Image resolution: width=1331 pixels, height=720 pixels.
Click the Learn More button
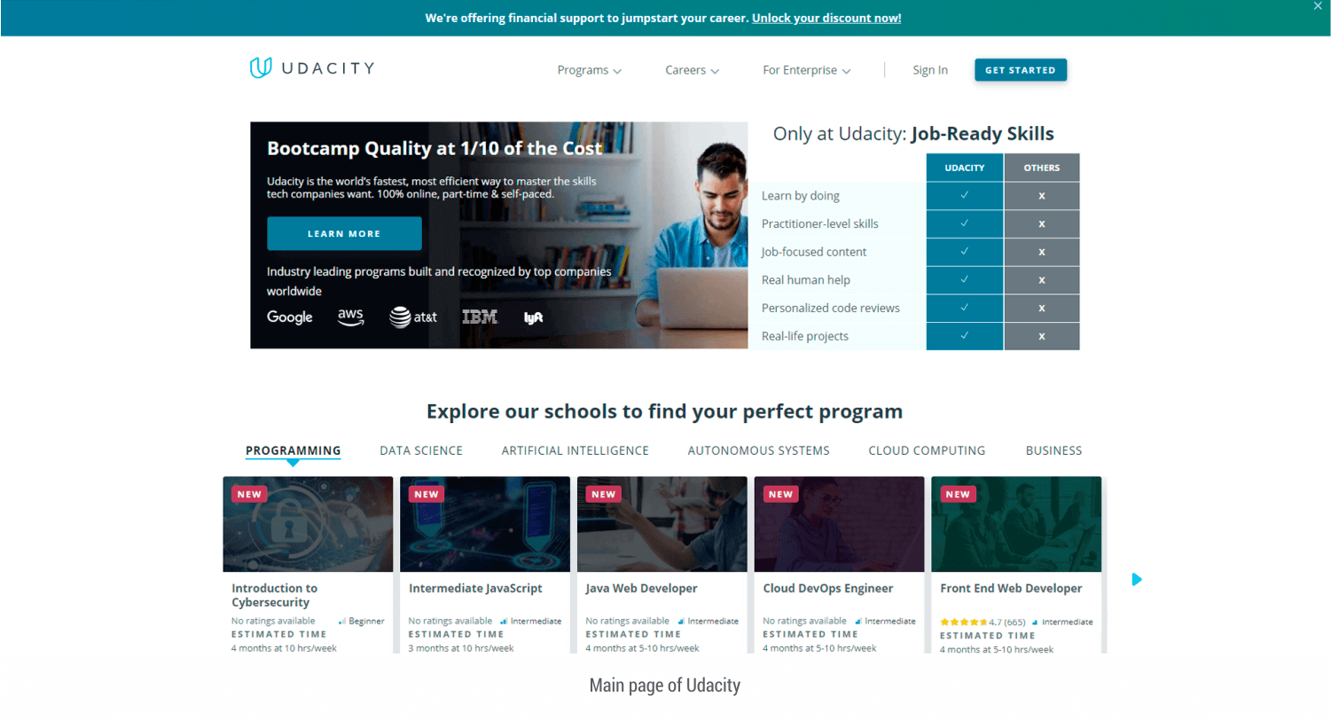pyautogui.click(x=344, y=233)
